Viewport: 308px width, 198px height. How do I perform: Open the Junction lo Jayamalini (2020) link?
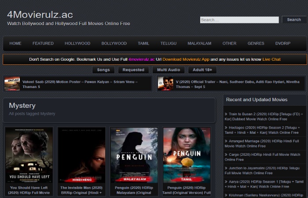pos(262,171)
